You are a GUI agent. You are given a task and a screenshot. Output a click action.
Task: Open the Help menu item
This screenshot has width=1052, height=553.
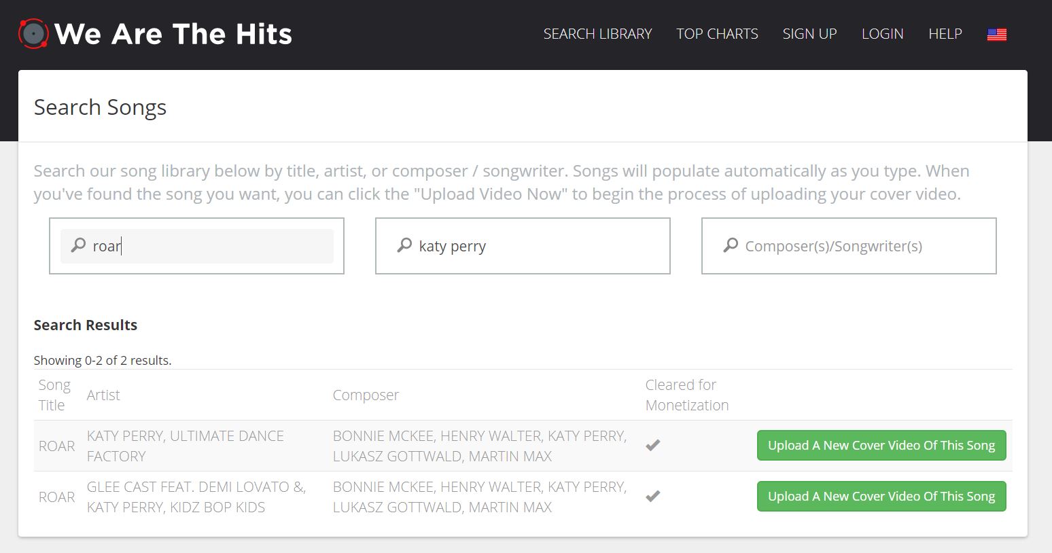coord(945,34)
